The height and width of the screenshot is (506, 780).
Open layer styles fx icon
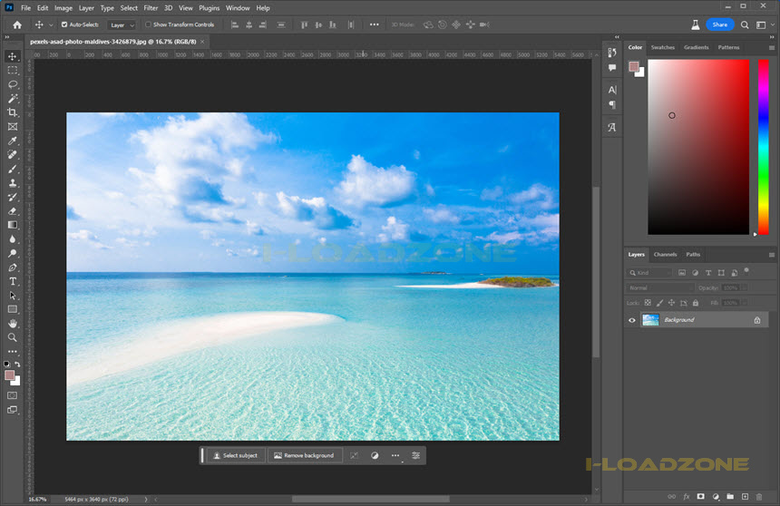(x=687, y=497)
